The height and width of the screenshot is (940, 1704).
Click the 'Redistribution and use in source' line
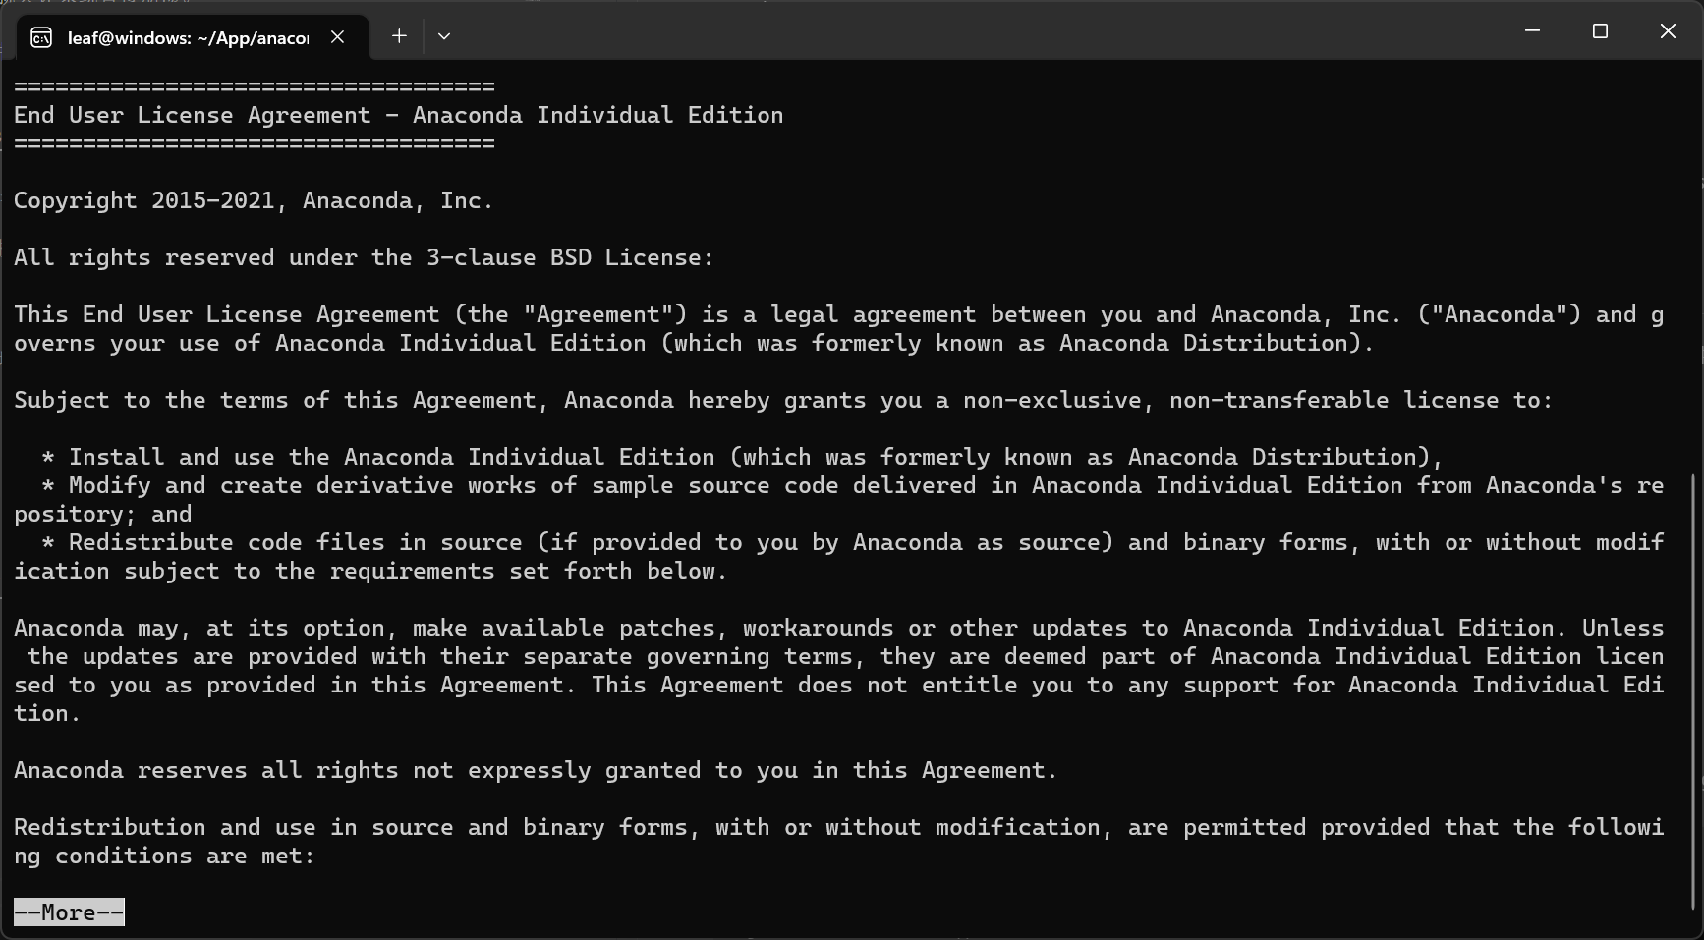pyautogui.click(x=838, y=827)
